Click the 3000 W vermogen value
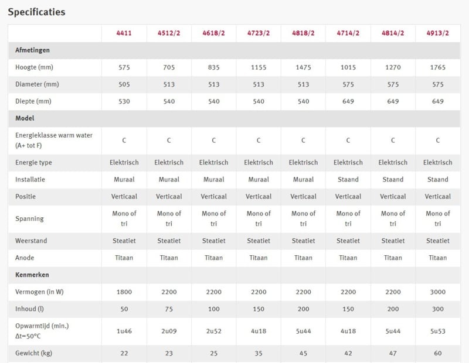Image resolution: width=469 pixels, height=363 pixels. pos(437,292)
